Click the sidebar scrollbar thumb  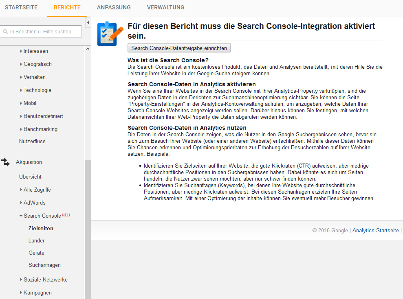[x=88, y=229]
